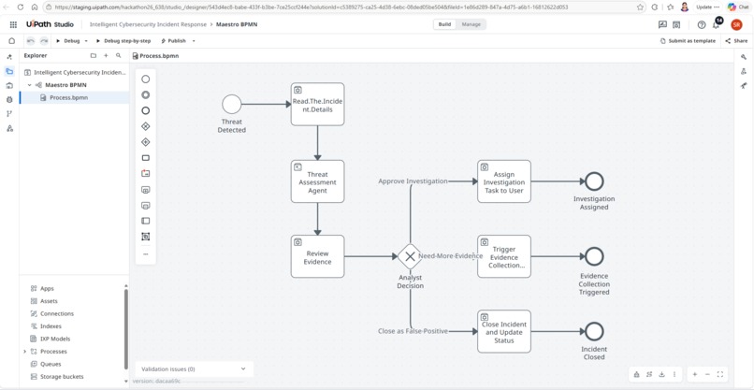Open IXP Models in resources list

coord(55,339)
